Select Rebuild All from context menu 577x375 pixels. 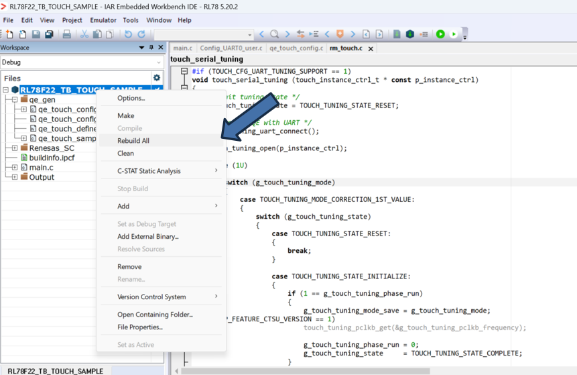[133, 141]
